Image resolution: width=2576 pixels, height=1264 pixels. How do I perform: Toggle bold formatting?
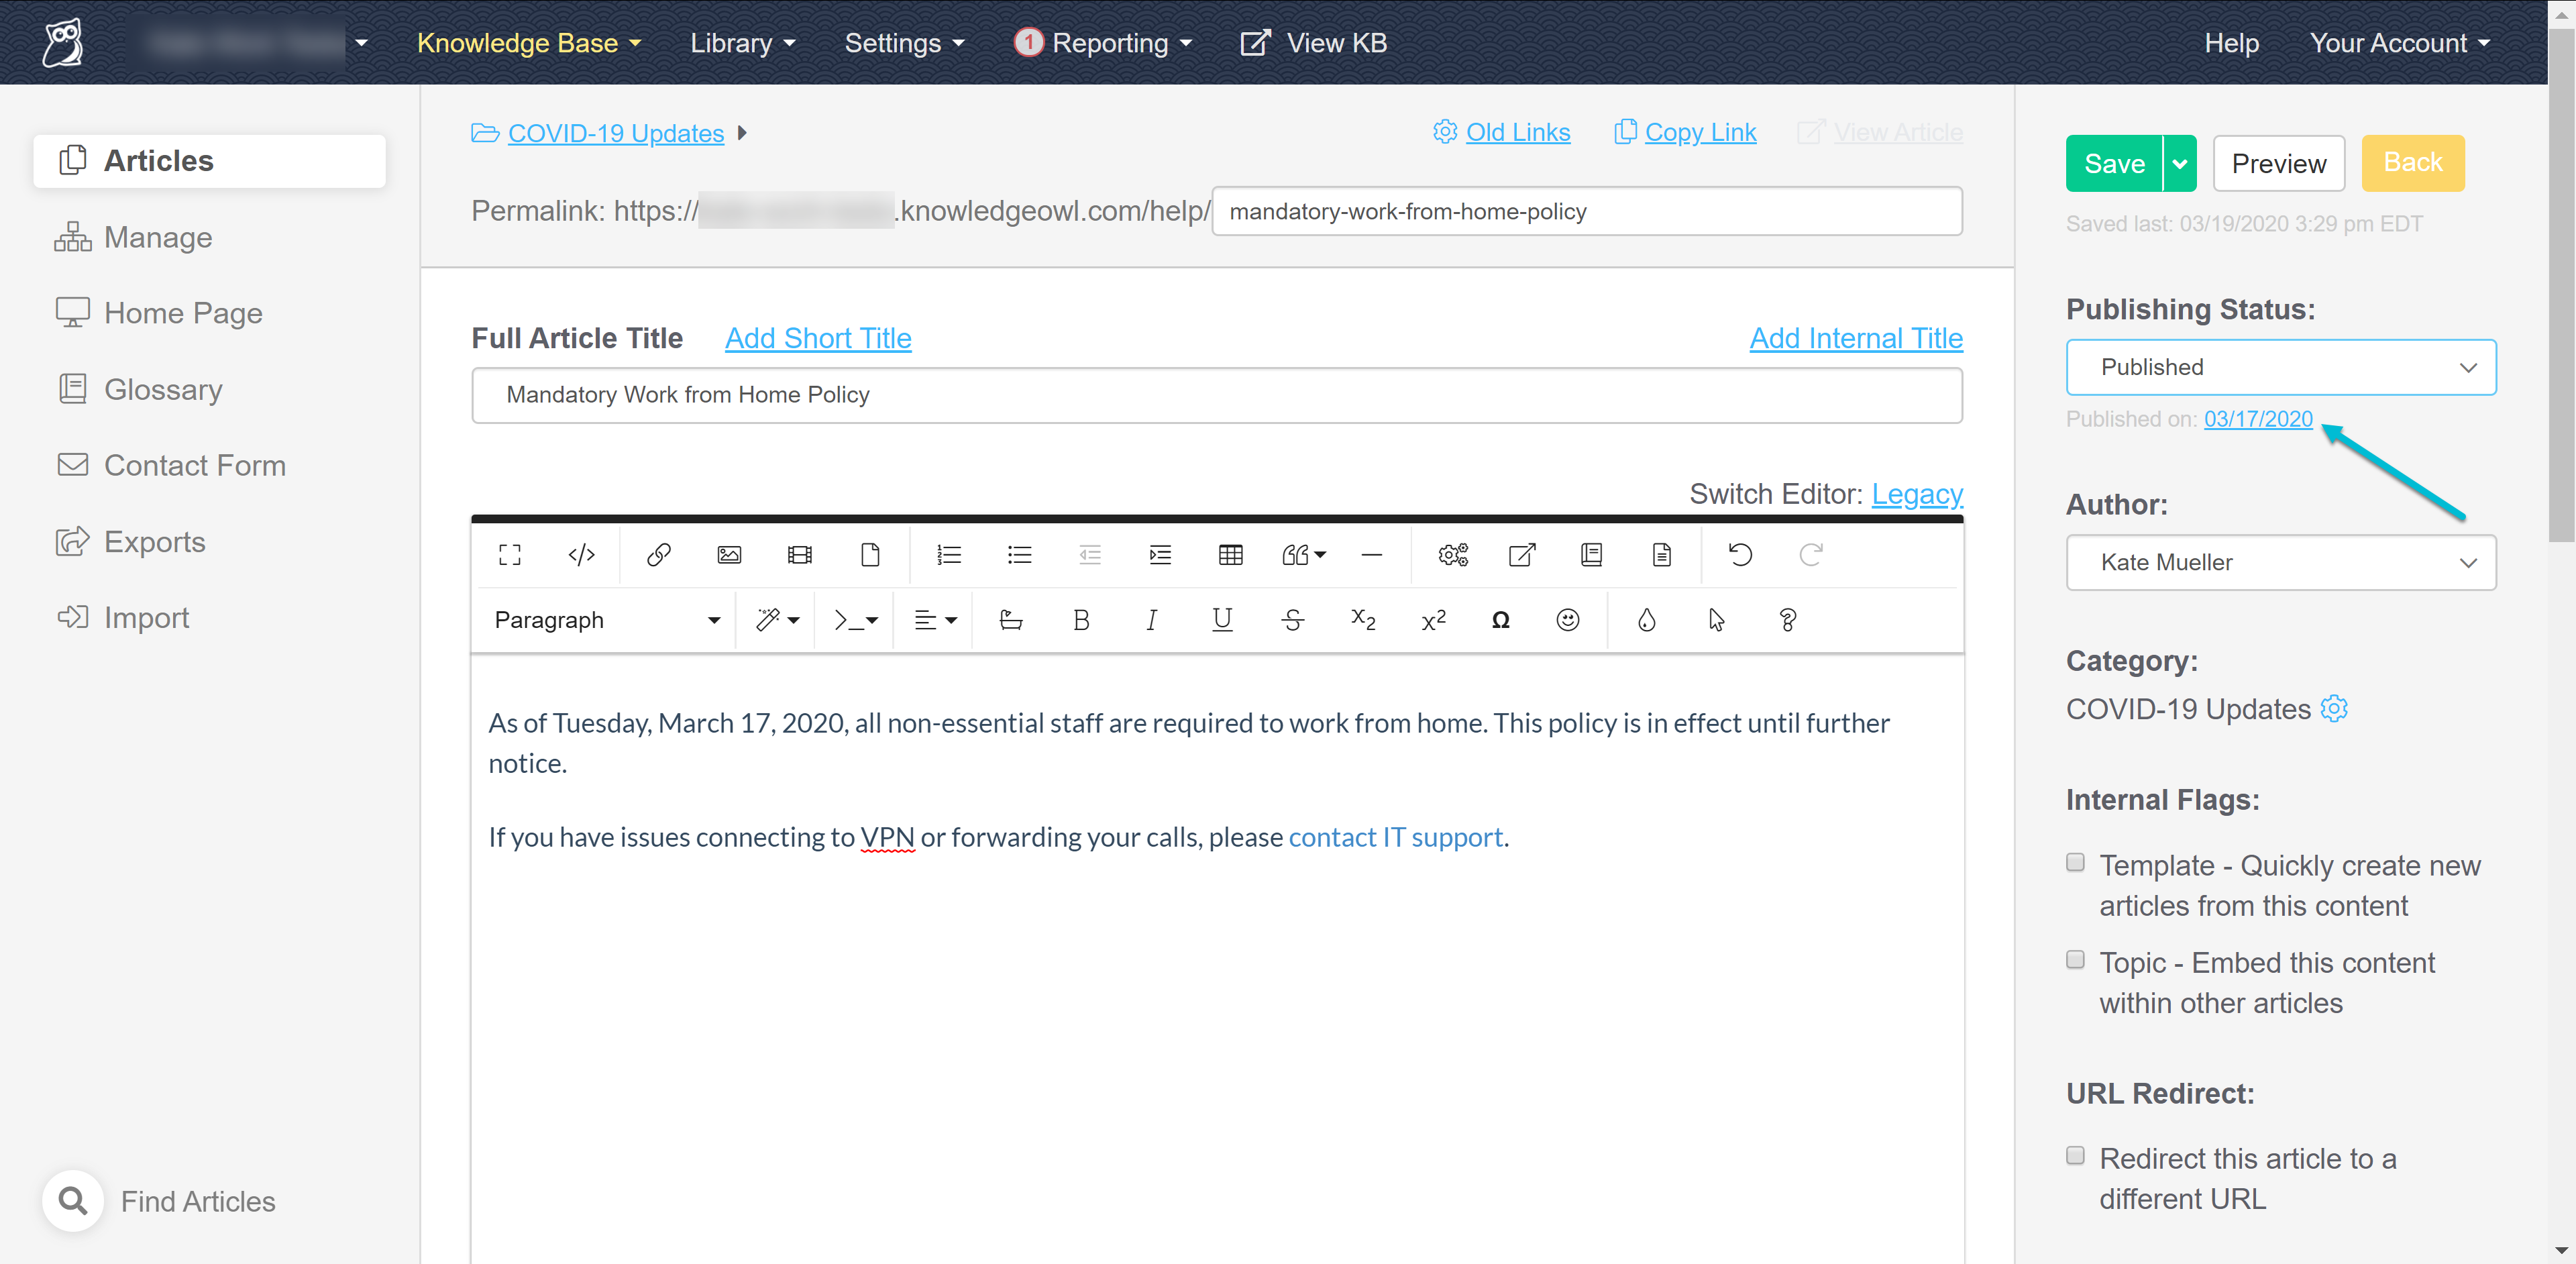click(x=1081, y=620)
